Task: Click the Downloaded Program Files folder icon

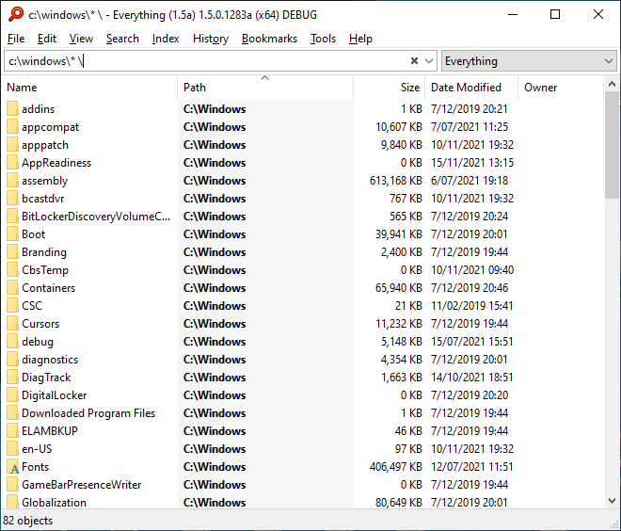Action: pyautogui.click(x=12, y=413)
